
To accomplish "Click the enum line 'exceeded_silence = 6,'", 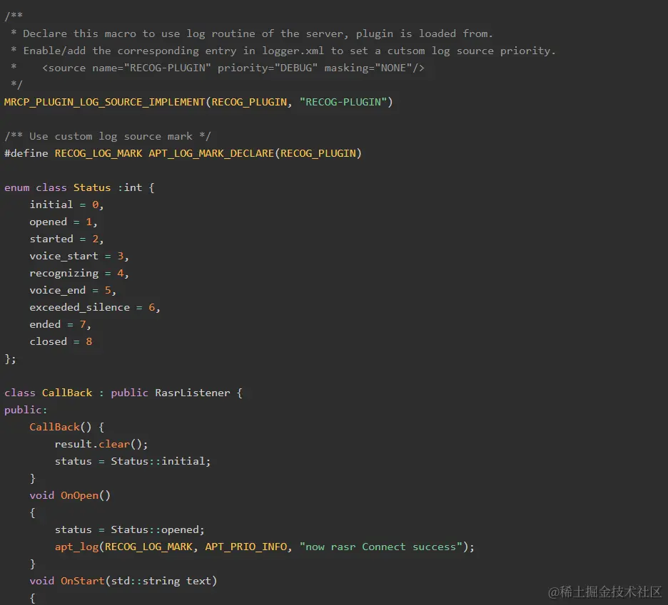I will tap(95, 307).
